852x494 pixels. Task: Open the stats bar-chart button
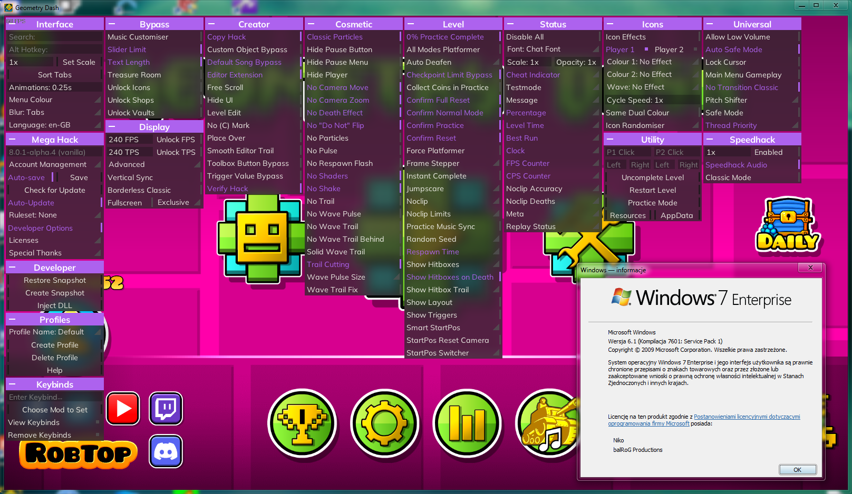click(467, 423)
